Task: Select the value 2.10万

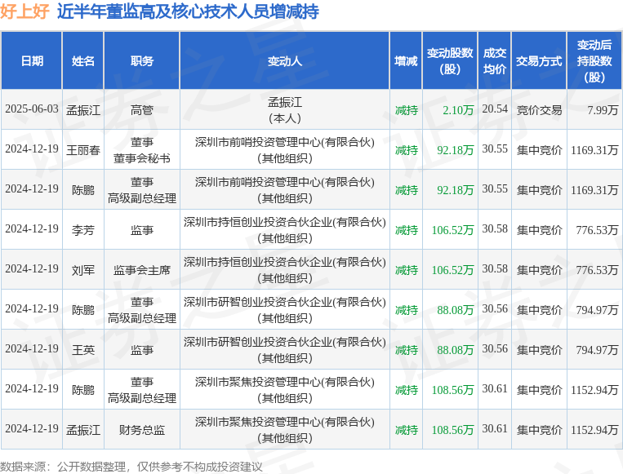Action: coord(458,110)
